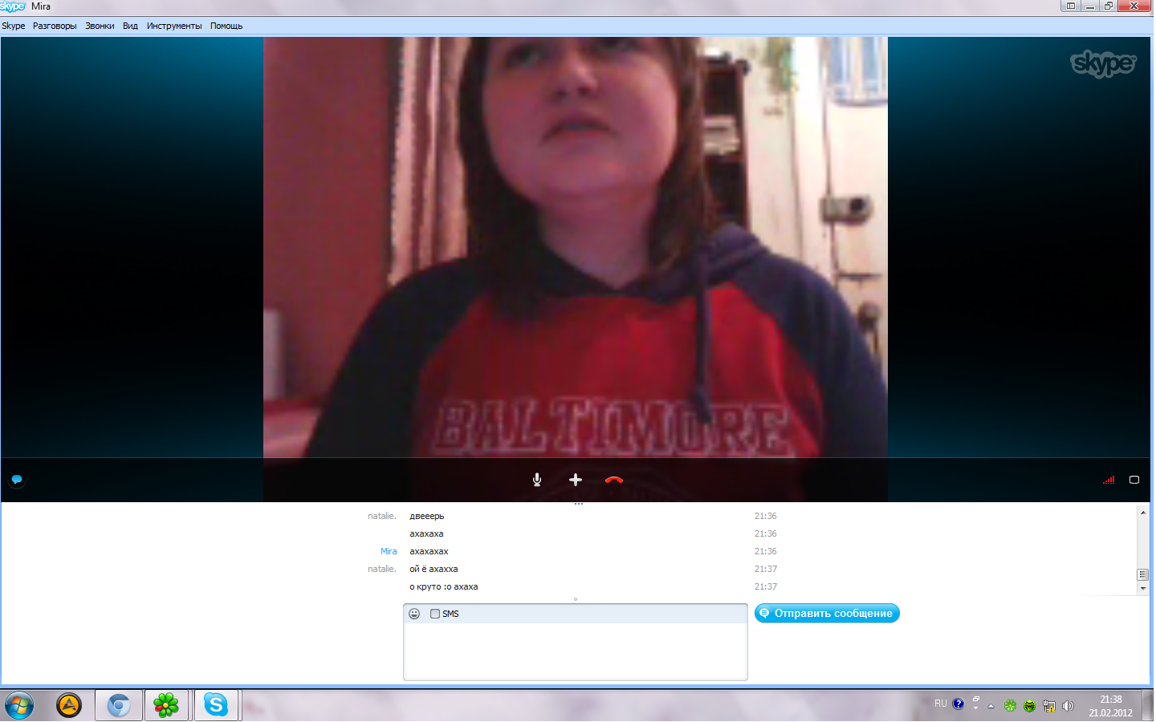Open ICQ from the taskbar
This screenshot has width=1156, height=722.
point(166,706)
